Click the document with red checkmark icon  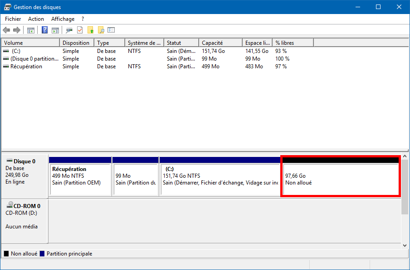[x=80, y=30]
